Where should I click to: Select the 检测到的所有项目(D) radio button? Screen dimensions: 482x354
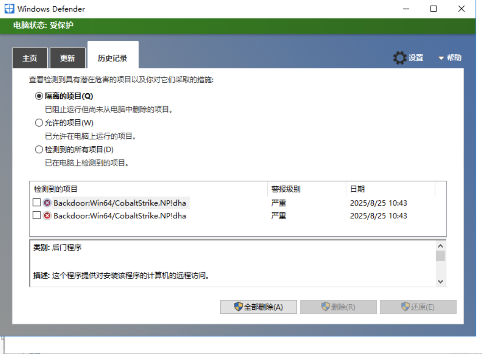pyautogui.click(x=39, y=150)
